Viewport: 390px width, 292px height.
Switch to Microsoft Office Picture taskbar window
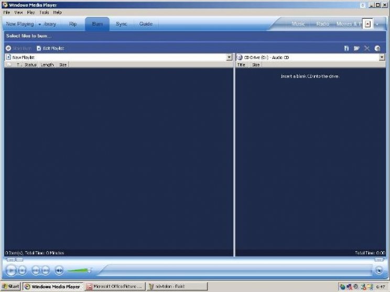[115, 287]
